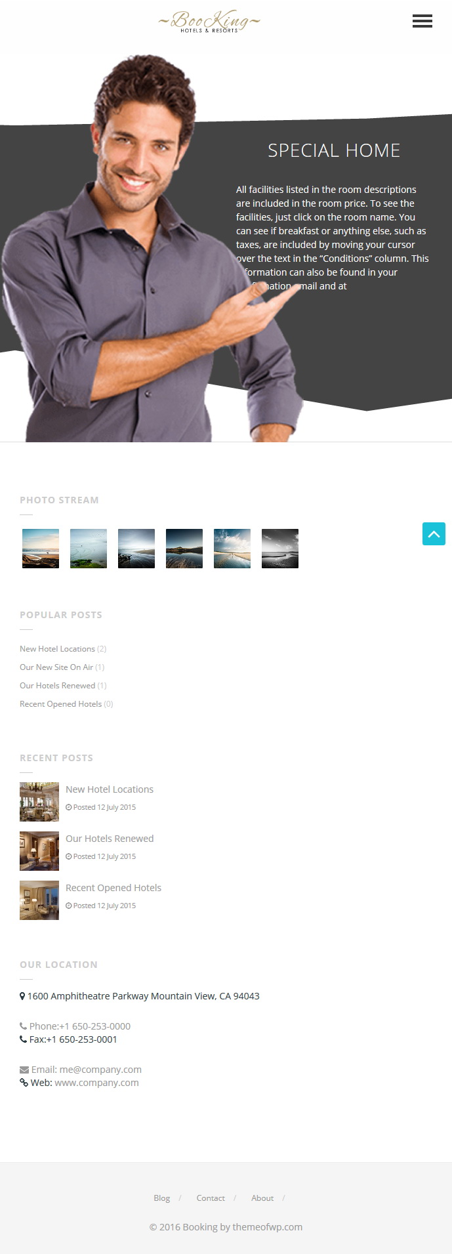
Task: Open New Hotel Locations popular post link
Action: tap(57, 649)
